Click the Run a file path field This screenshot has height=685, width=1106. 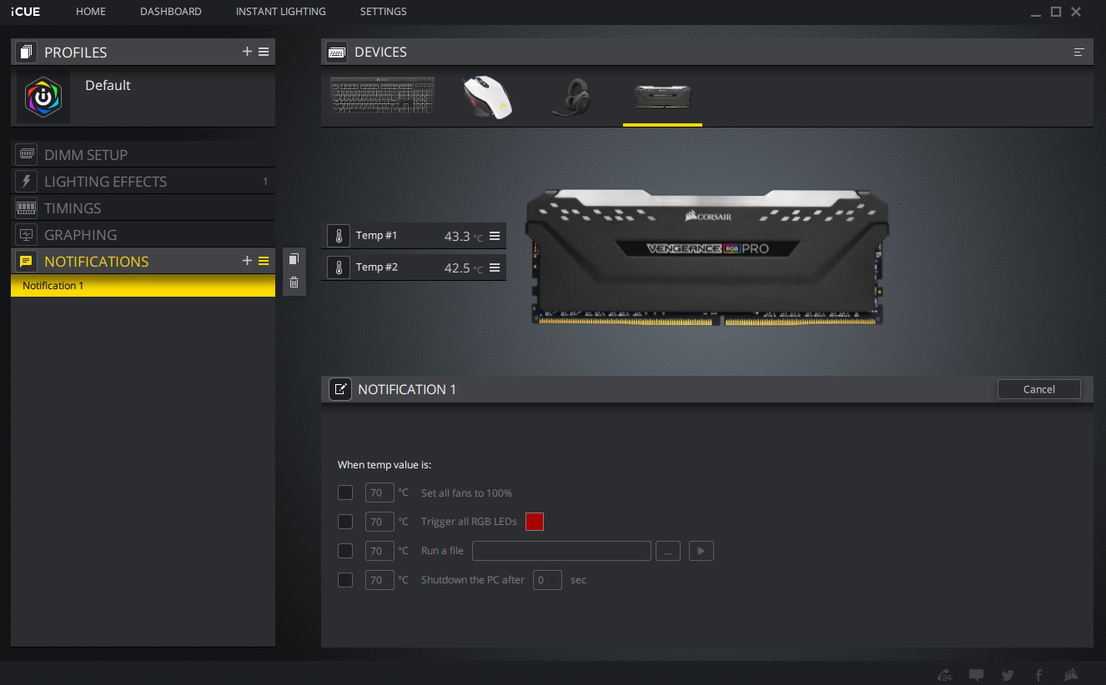[x=561, y=551]
